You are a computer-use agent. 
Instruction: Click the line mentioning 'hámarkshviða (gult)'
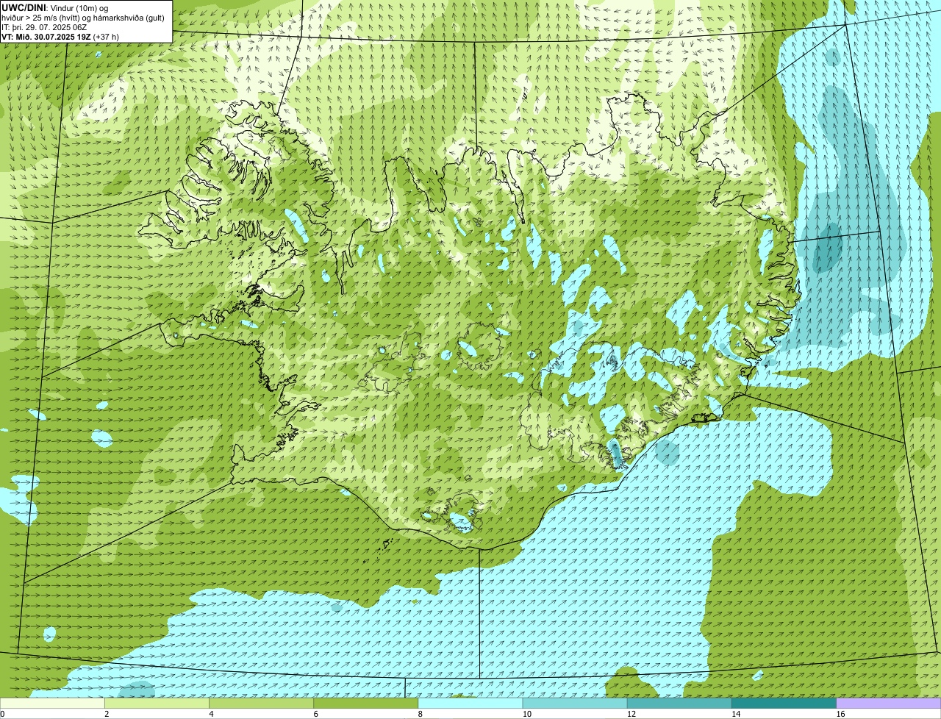coord(83,18)
